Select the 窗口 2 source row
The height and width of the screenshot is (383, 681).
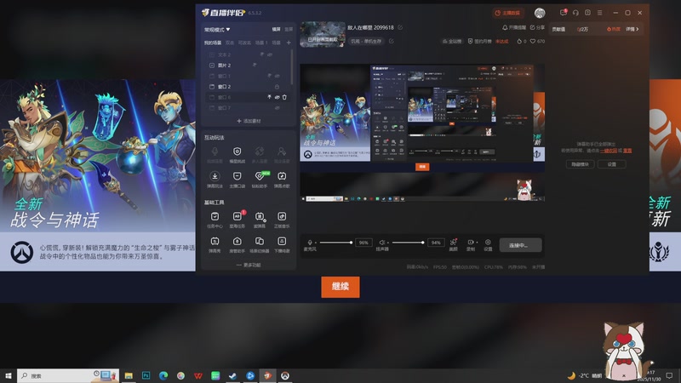click(248, 87)
